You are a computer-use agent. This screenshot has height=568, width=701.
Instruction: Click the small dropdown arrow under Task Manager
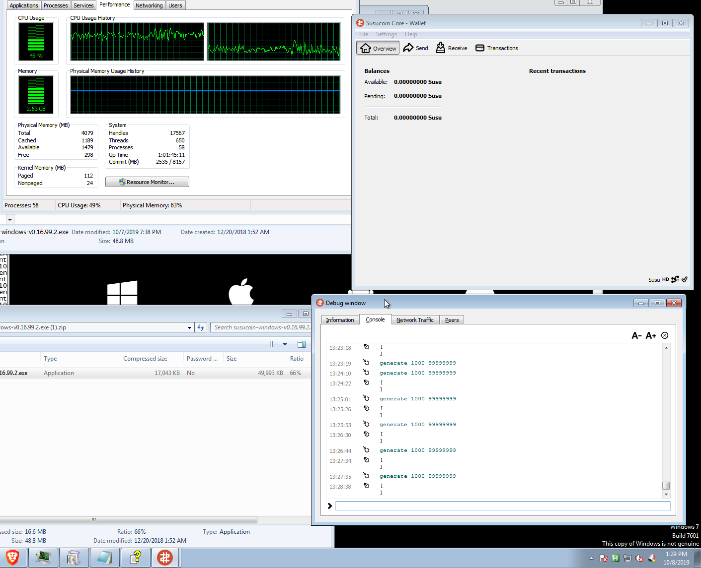[x=10, y=219]
